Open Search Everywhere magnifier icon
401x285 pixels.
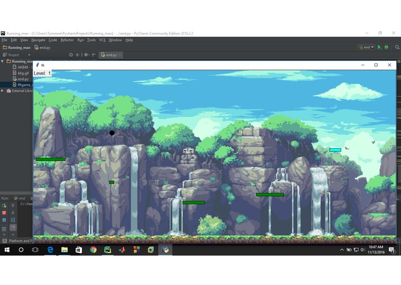point(397,47)
